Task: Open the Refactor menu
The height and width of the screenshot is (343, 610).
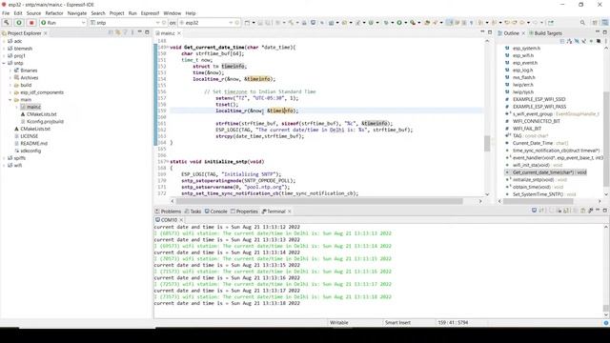Action: pyautogui.click(x=54, y=13)
